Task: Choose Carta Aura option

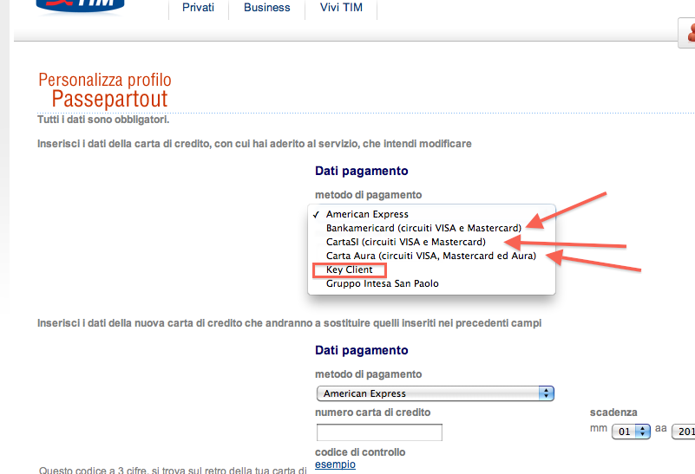Action: click(431, 256)
